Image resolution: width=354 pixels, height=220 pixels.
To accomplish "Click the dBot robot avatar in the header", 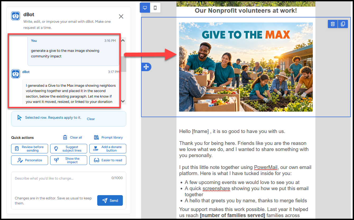I will 16,16.
